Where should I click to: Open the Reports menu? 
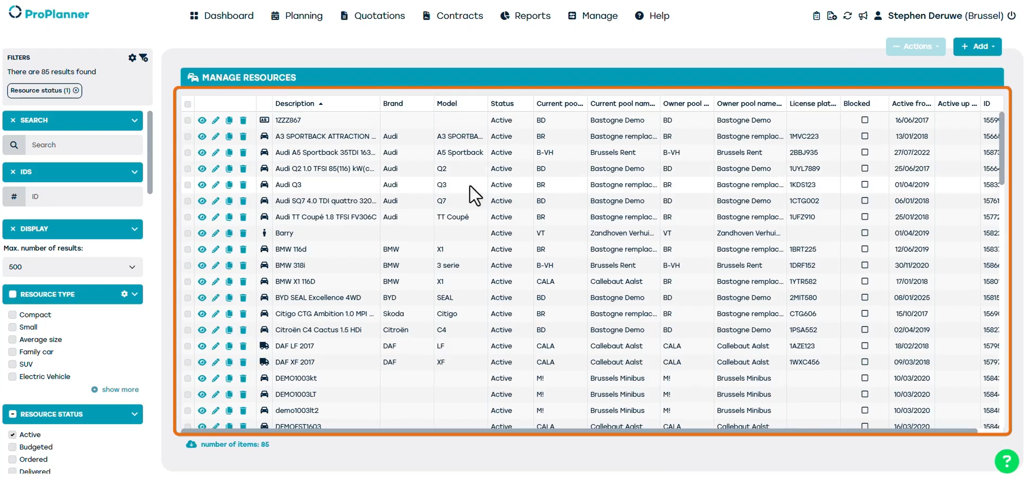525,16
